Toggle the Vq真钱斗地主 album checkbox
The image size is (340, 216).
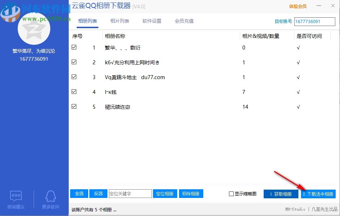[74, 77]
